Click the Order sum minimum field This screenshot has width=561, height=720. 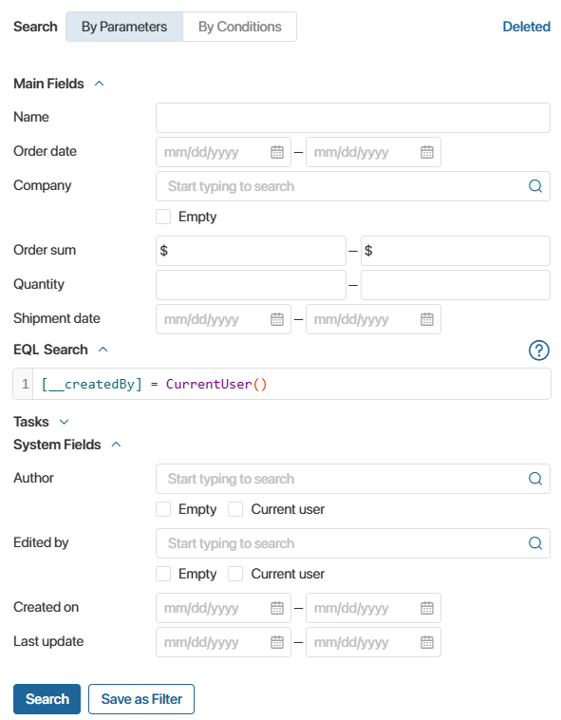(x=251, y=251)
